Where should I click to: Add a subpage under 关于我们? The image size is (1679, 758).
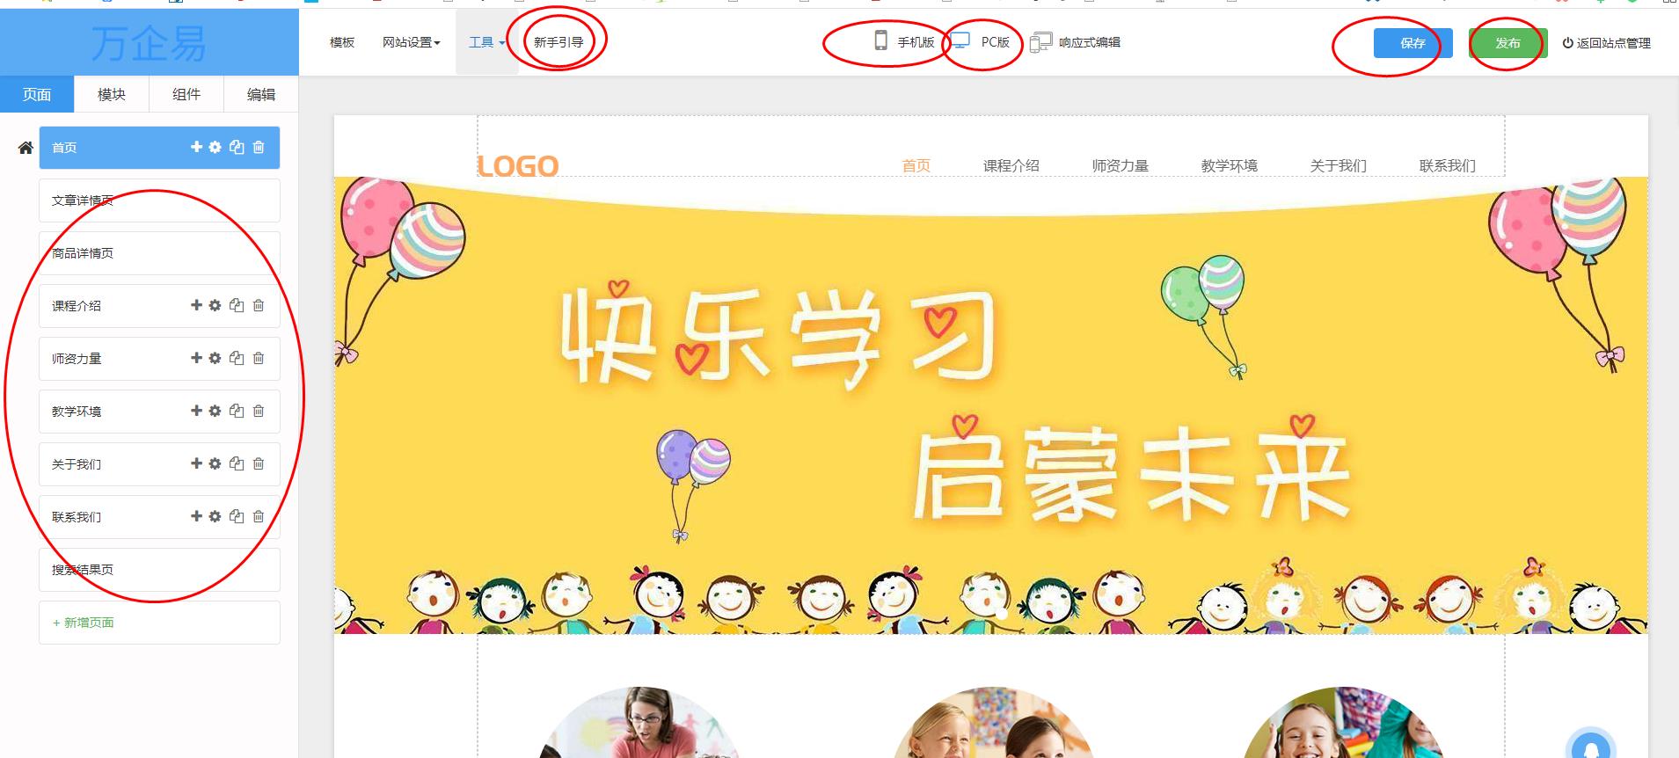196,463
